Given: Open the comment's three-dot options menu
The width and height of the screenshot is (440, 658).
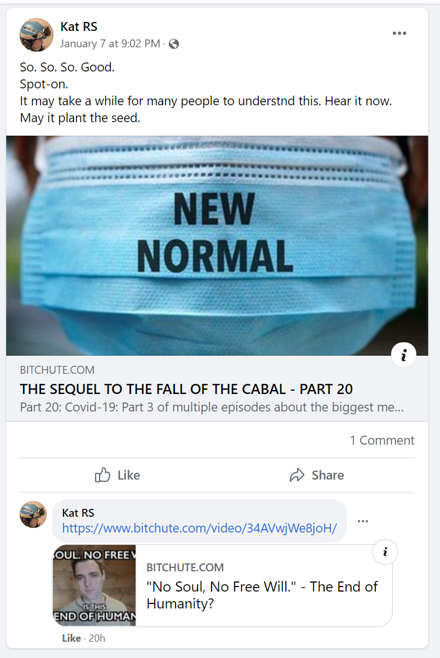Looking at the screenshot, I should click(x=363, y=521).
